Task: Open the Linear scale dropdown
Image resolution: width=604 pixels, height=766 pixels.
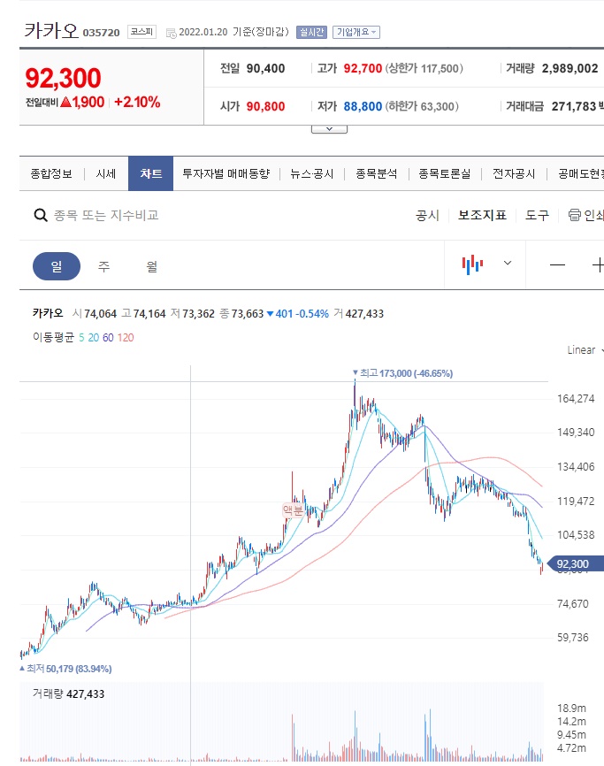Action: (x=585, y=350)
